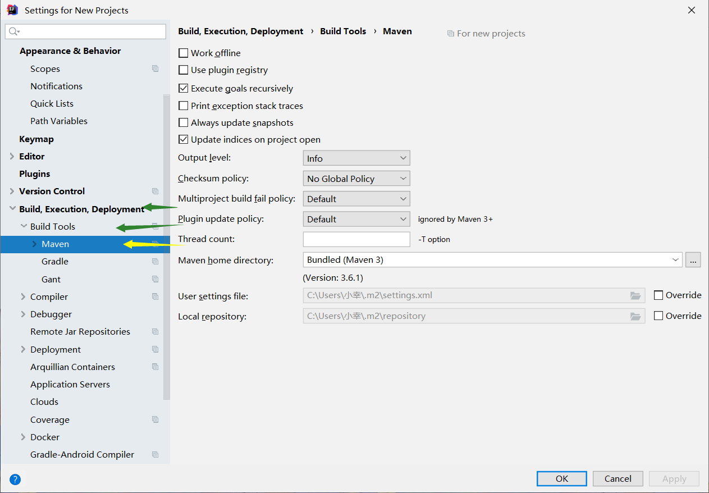
Task: Click the project-level icon beside Version Control
Action: tap(155, 191)
